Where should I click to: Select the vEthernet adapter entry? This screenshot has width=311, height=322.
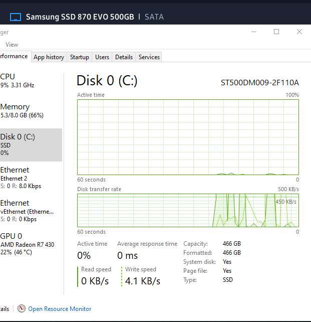pos(31,211)
